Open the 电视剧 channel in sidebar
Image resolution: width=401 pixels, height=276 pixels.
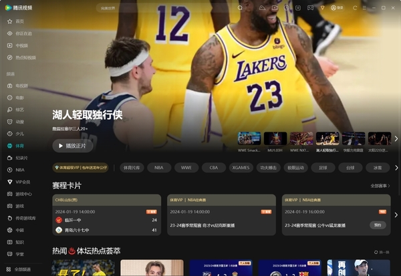(17, 86)
